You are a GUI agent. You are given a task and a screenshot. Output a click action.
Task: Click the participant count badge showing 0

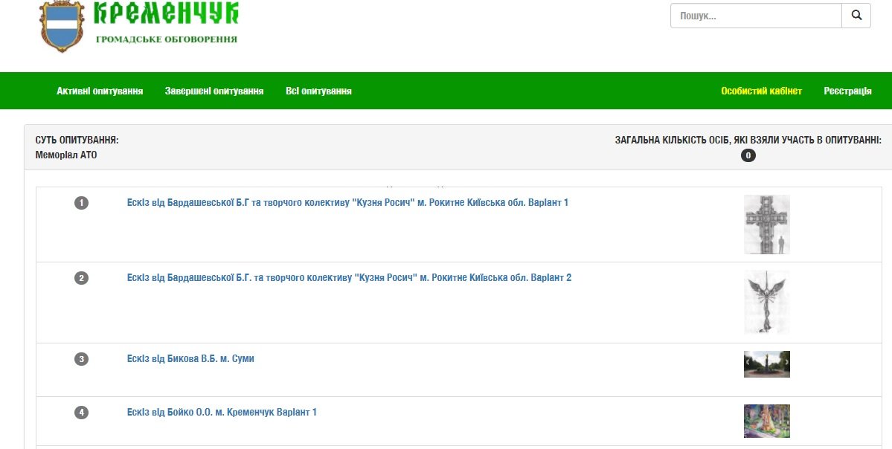pos(748,155)
